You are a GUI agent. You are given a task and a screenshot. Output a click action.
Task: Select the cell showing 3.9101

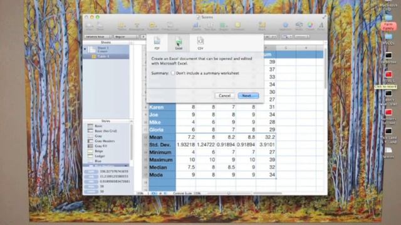(266, 144)
